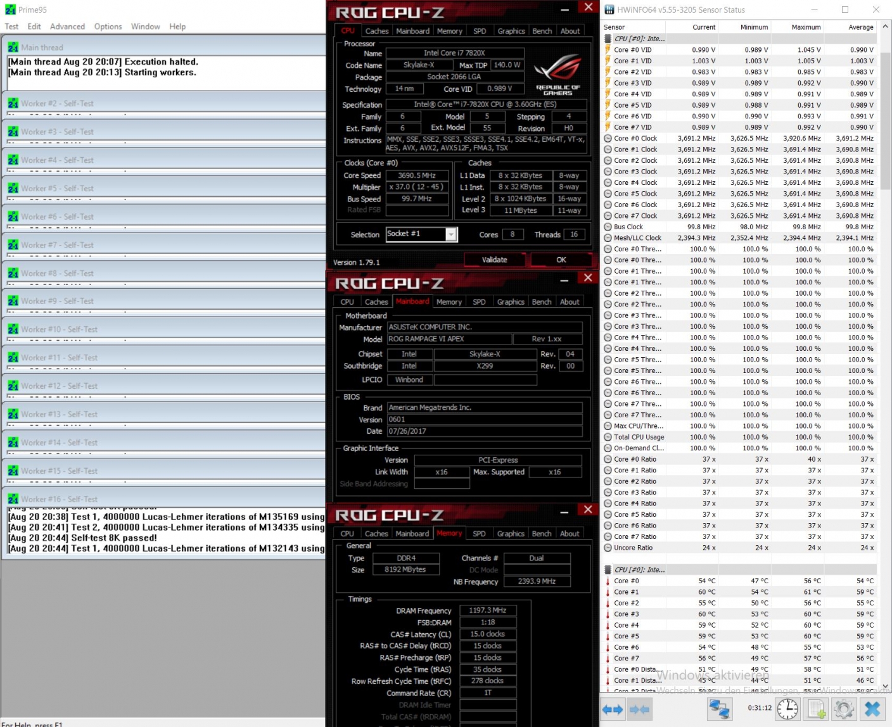This screenshot has width=892, height=727.
Task: Click the Maximum column header in HWiNFO
Action: [806, 27]
